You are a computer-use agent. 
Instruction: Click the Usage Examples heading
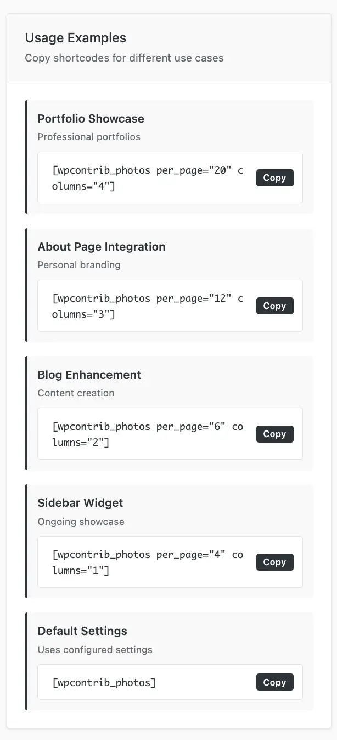76,38
